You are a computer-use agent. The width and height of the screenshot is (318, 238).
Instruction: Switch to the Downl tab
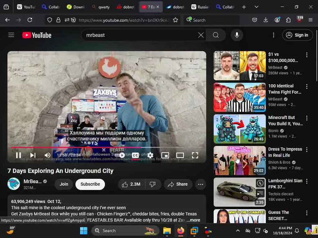(76, 7)
